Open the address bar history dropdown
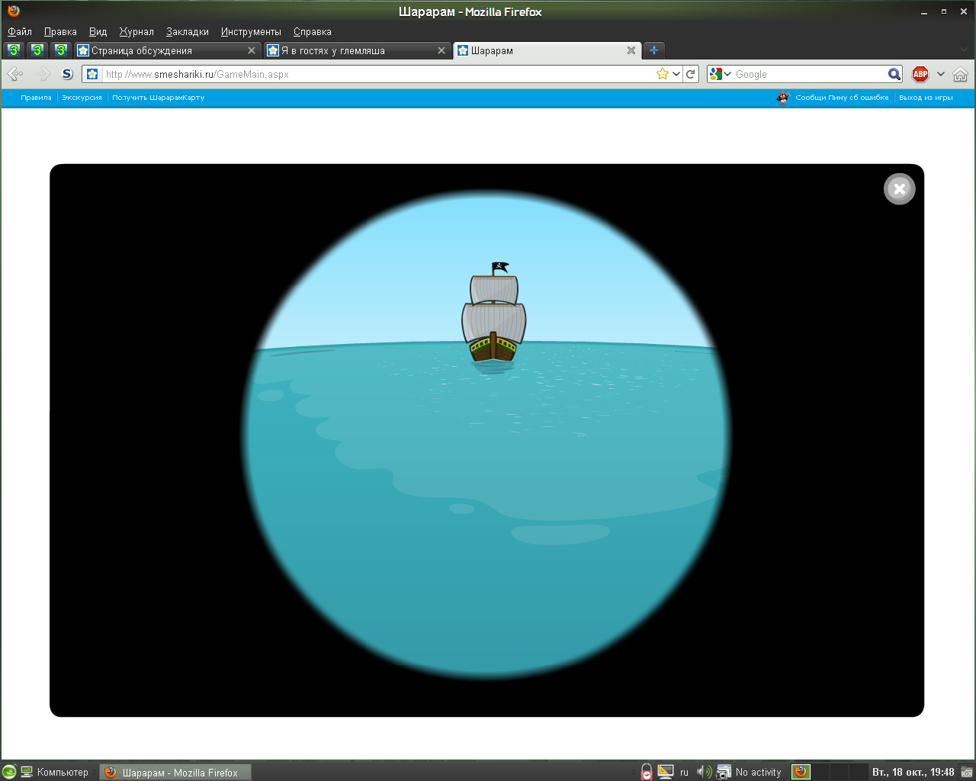Image resolution: width=976 pixels, height=781 pixels. pyautogui.click(x=676, y=74)
